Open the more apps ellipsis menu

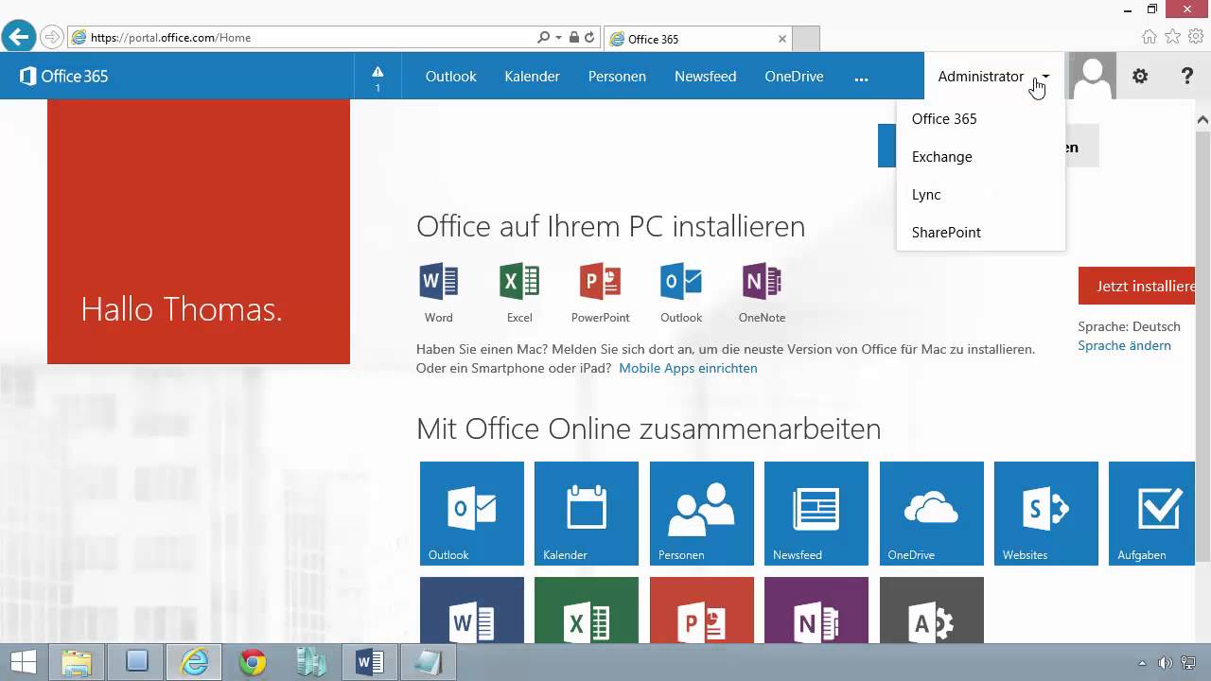coord(861,78)
